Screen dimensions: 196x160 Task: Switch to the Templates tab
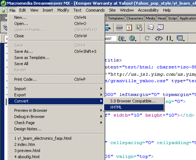(116, 18)
